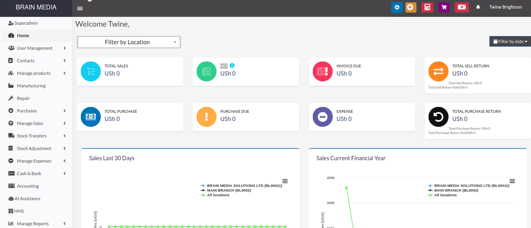Click the green data point near 400k
This screenshot has width=531, height=228.
pos(347,188)
